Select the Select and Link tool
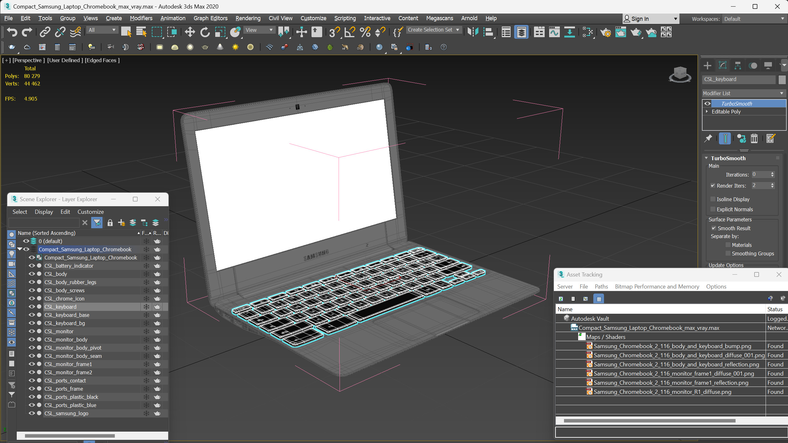 (x=45, y=32)
